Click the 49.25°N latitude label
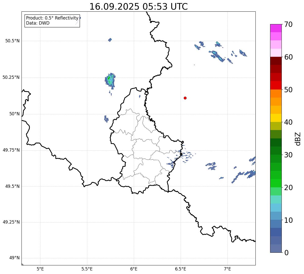The width and height of the screenshot is (304, 274). [11, 222]
